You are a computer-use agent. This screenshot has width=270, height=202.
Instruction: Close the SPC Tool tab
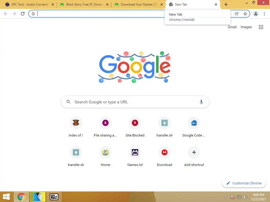(53, 5)
